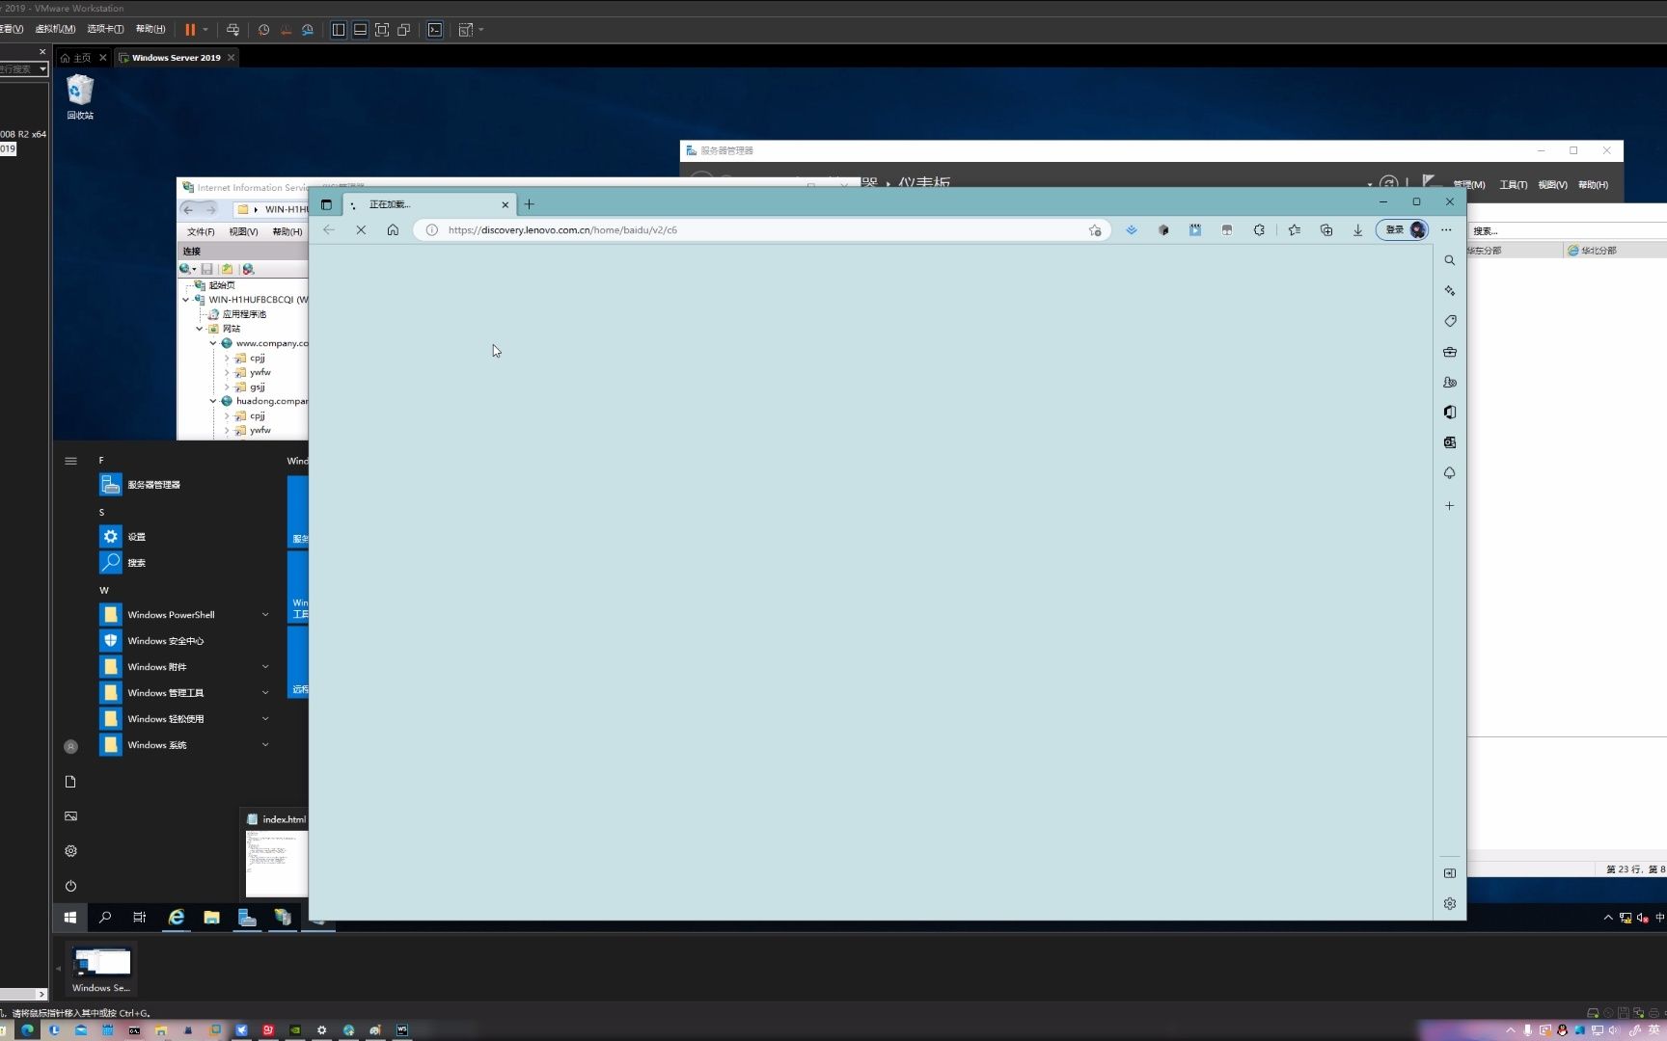The width and height of the screenshot is (1667, 1041).
Task: Take a VM snapshot via the clock icon
Action: 263,30
